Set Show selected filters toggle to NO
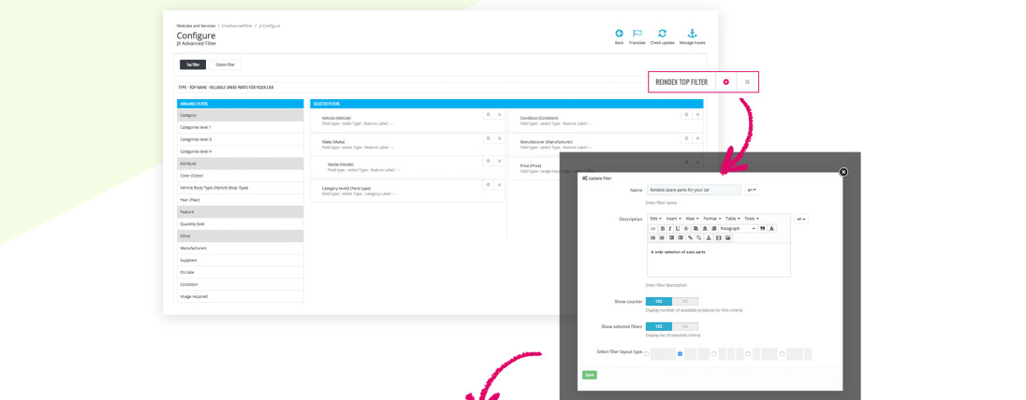Screen dimensions: 1026x400 coord(684,326)
